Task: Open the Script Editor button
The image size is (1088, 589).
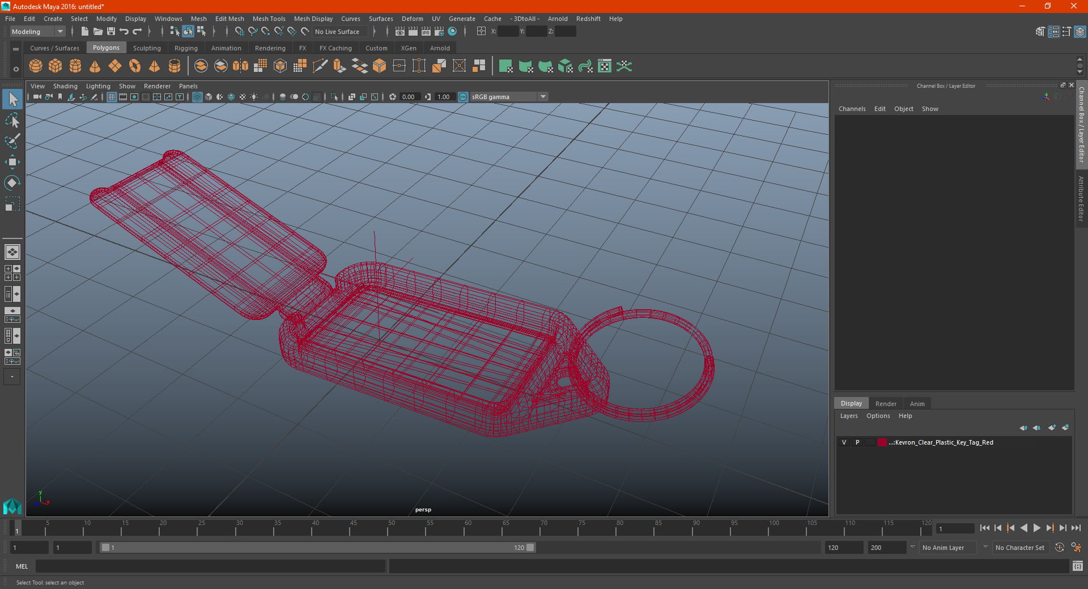Action: coord(1078,566)
